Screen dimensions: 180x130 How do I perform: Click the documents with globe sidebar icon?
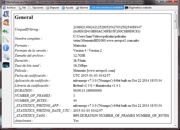pos(6,56)
